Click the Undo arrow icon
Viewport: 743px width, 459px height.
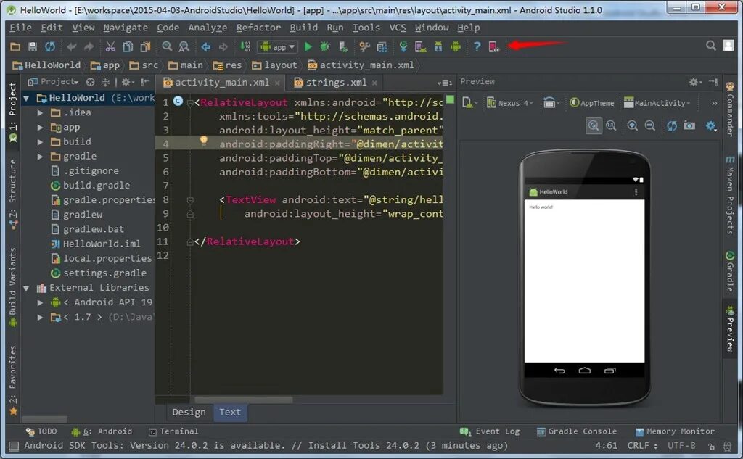[72, 46]
